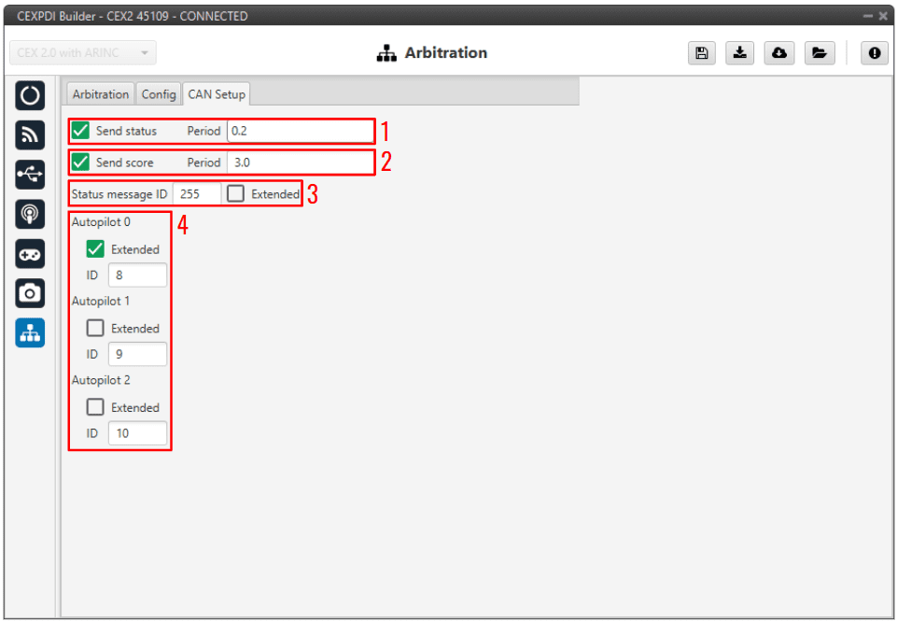This screenshot has height=621, width=897.
Task: Click the Autopilot 2 ID field
Action: point(137,433)
